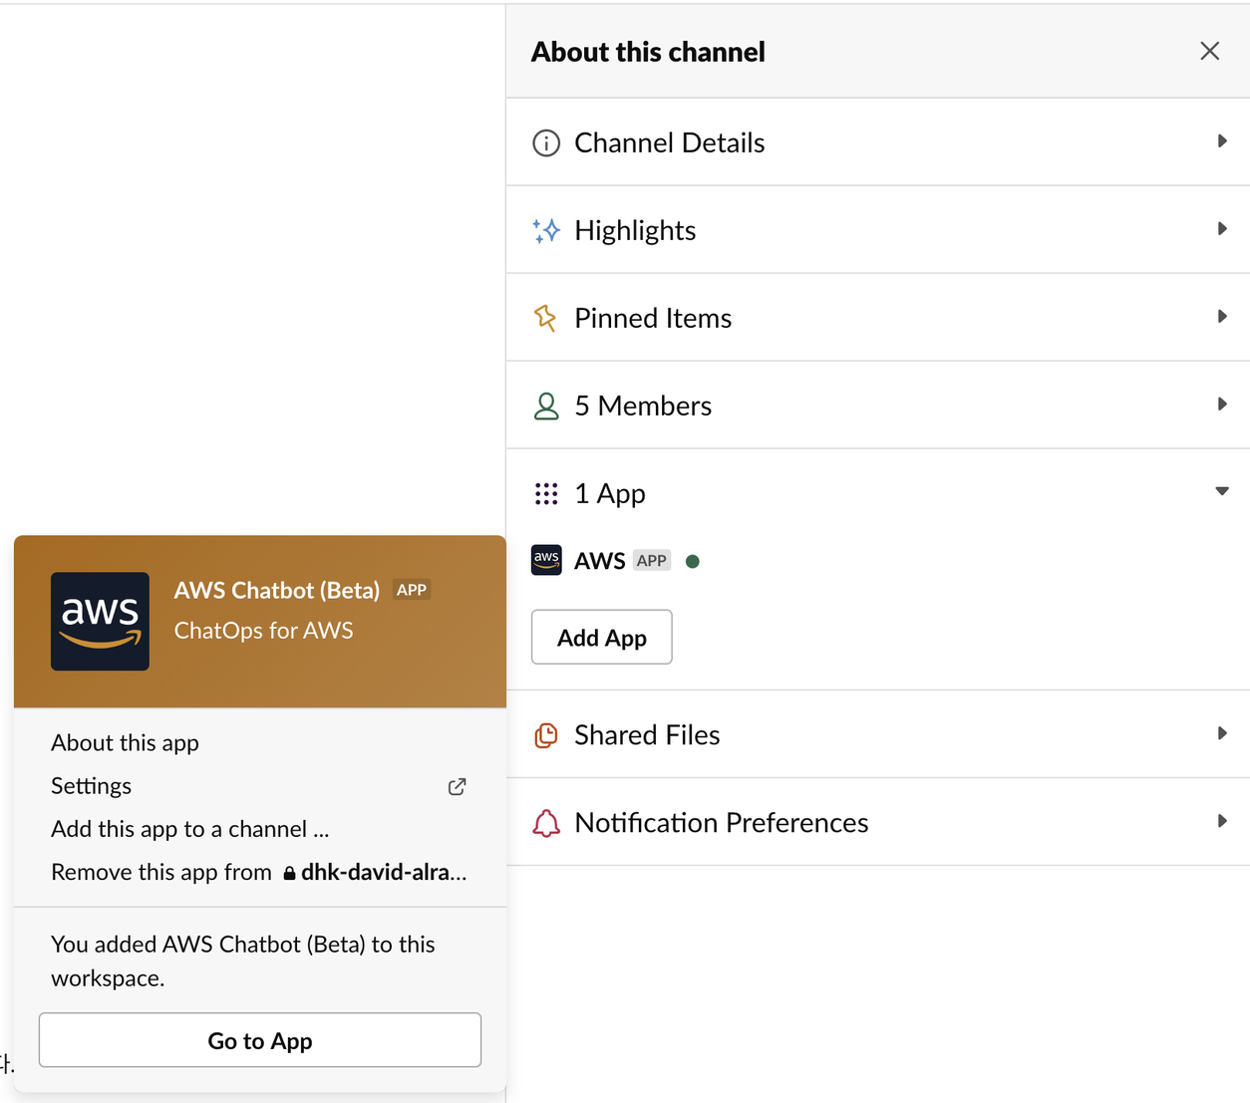Expand the Highlights section arrow
Viewport: 1250px width, 1103px height.
(x=1222, y=229)
